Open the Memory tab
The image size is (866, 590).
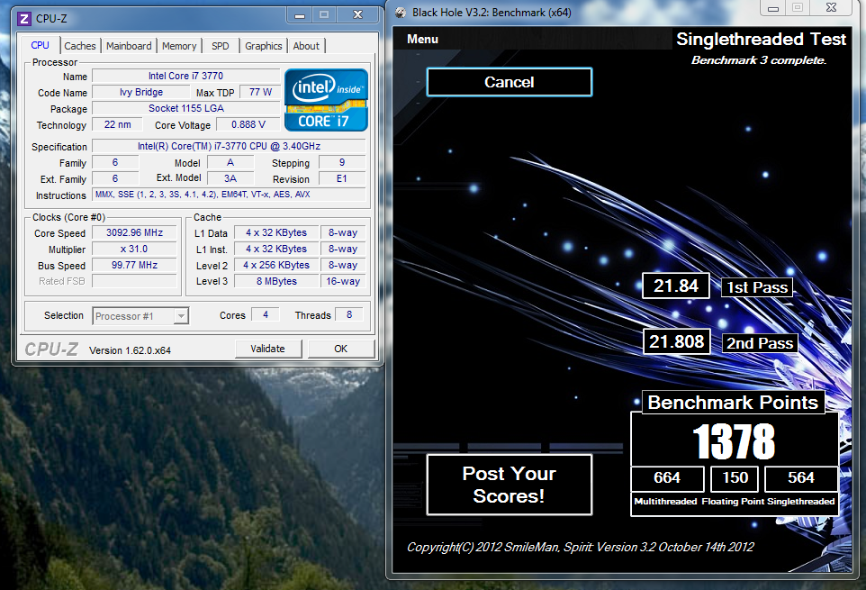click(x=179, y=46)
